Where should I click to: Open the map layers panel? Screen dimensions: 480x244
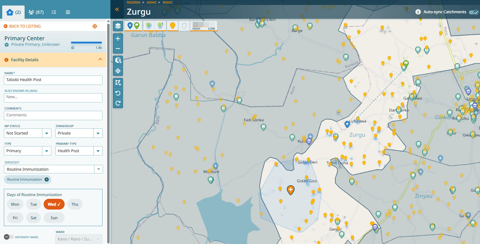pos(118,26)
